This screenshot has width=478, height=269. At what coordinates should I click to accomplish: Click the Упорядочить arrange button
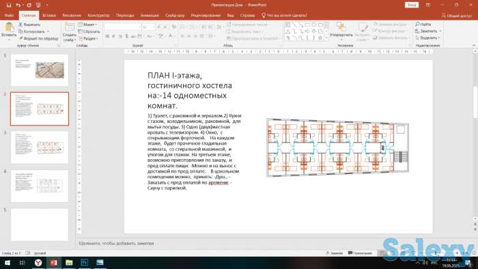tap(341, 31)
